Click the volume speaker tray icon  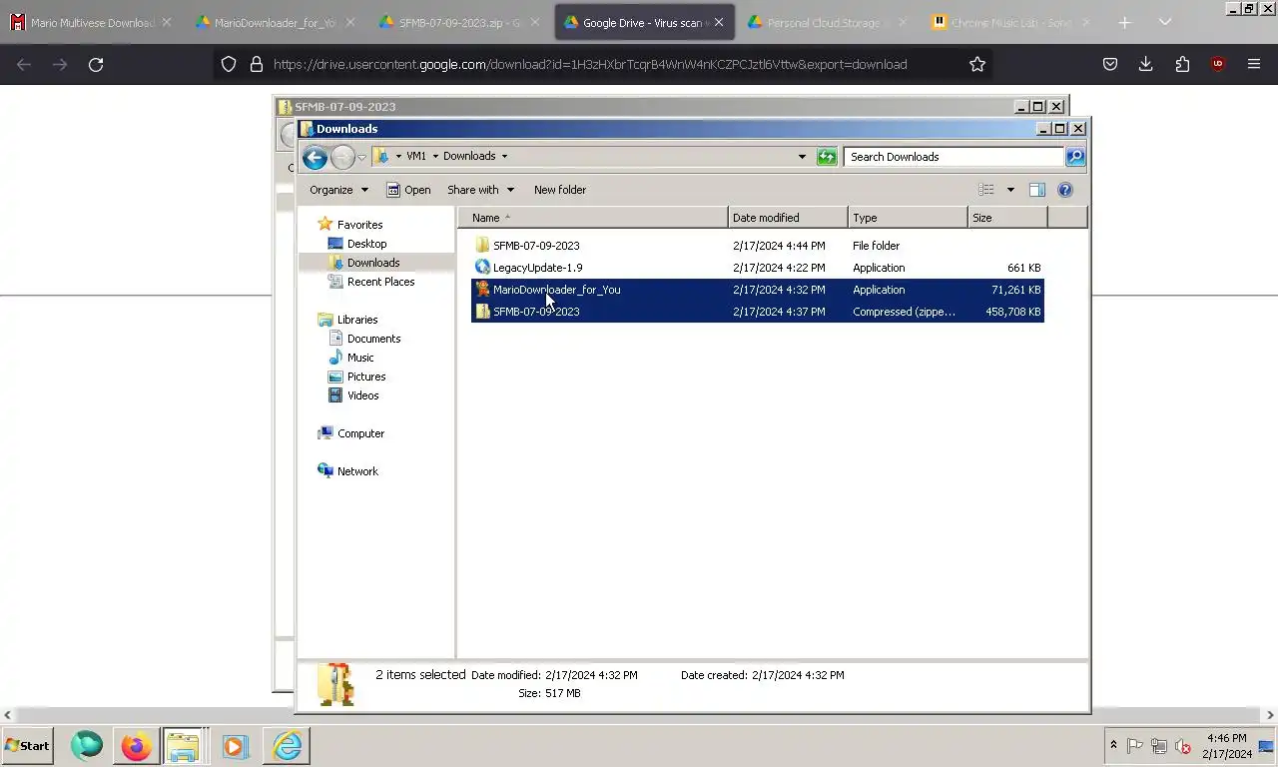coord(1183,746)
